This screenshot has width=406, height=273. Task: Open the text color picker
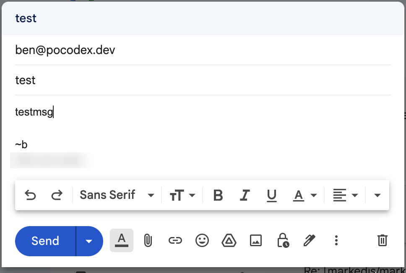pyautogui.click(x=304, y=195)
